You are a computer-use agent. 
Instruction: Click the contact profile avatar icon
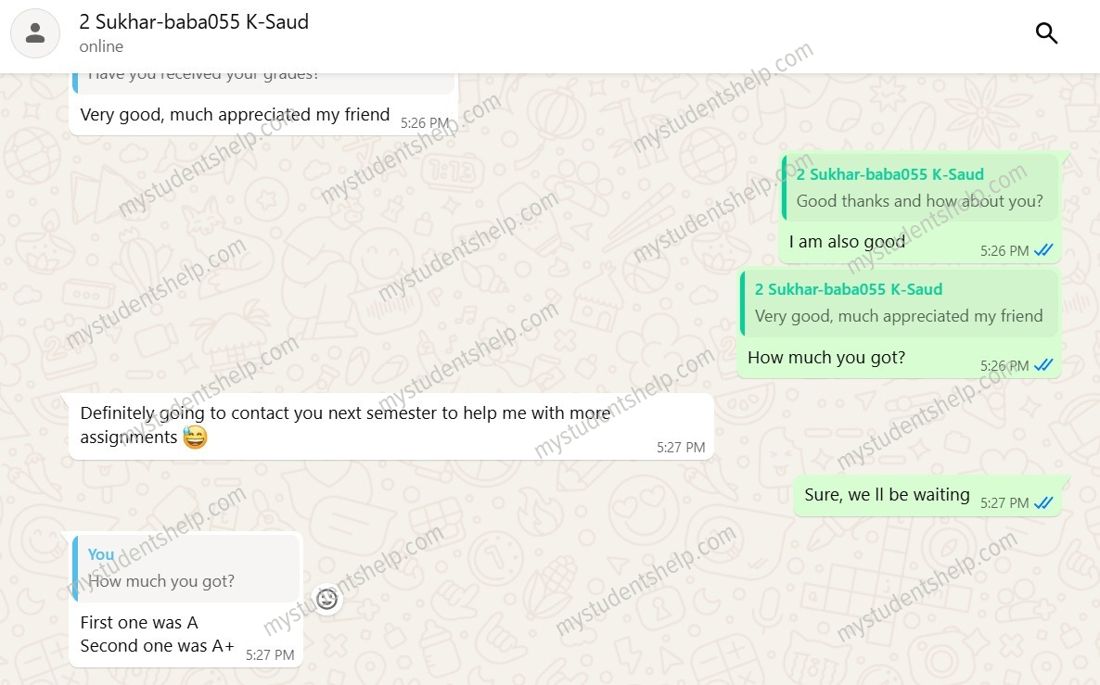click(35, 33)
